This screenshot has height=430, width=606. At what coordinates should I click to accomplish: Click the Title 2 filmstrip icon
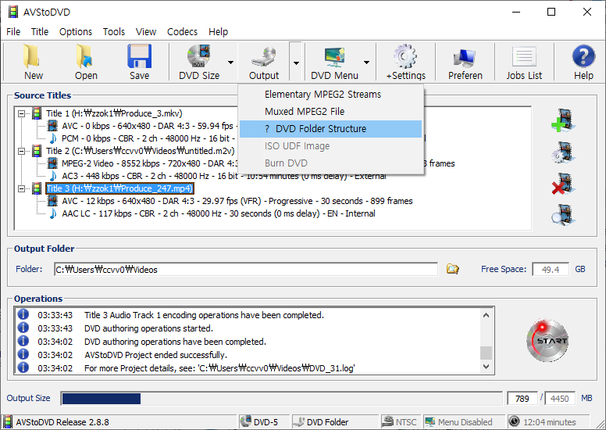pos(37,151)
